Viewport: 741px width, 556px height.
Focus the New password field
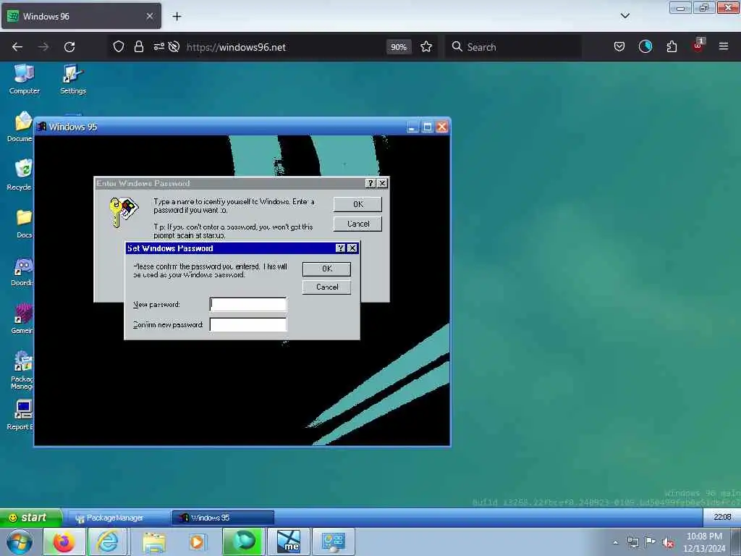coord(248,304)
